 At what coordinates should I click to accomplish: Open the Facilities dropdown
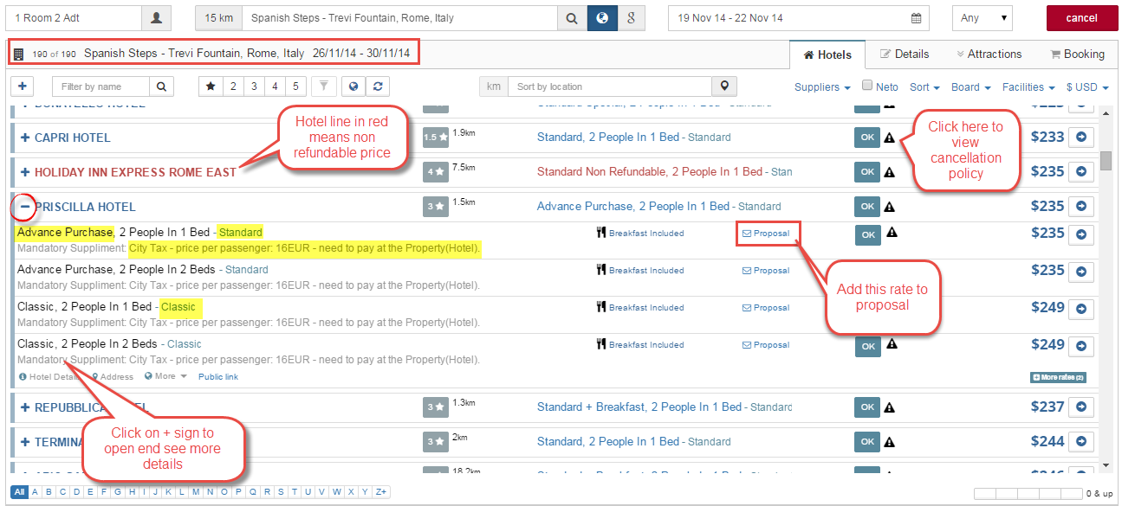pos(1028,86)
